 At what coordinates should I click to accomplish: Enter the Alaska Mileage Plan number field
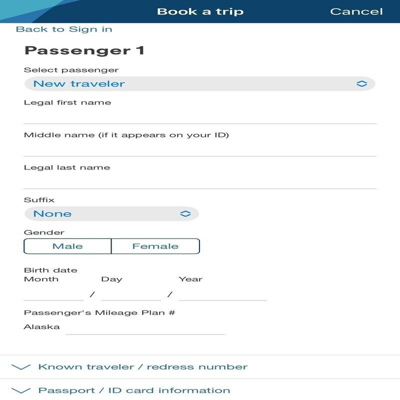tap(145, 327)
